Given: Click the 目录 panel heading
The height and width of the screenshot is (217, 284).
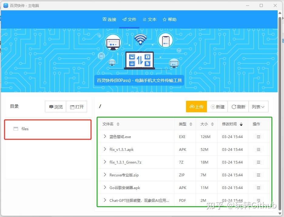Looking at the screenshot, I should [14, 106].
